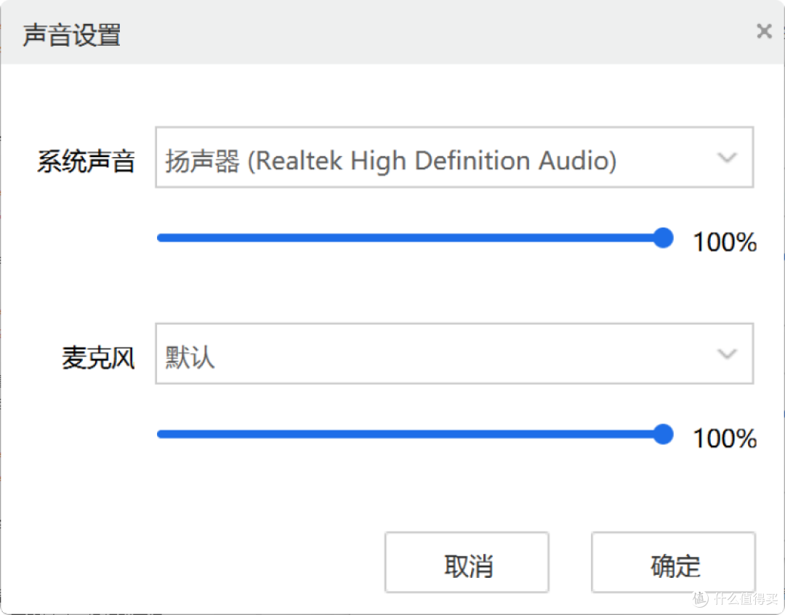Image resolution: width=785 pixels, height=615 pixels.
Task: Click the 麦克风 label
Action: click(98, 358)
